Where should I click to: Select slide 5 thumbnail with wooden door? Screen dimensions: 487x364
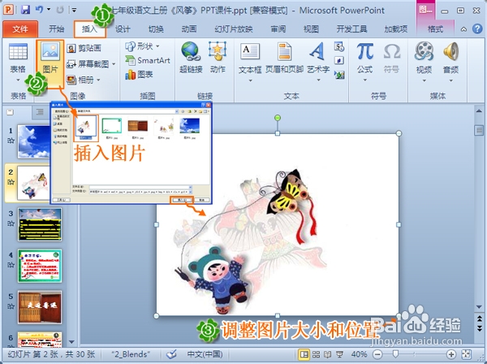pos(40,307)
